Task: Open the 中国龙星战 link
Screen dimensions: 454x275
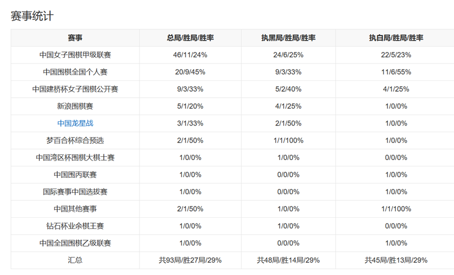Action: point(75,123)
